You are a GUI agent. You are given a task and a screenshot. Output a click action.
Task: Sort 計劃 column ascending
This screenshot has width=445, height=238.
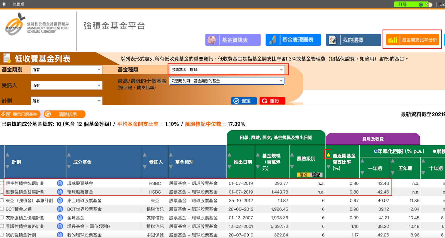pos(8,155)
